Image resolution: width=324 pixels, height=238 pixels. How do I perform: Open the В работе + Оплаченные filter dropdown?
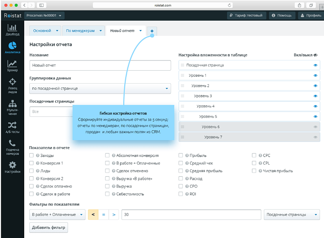pyautogui.click(x=57, y=214)
